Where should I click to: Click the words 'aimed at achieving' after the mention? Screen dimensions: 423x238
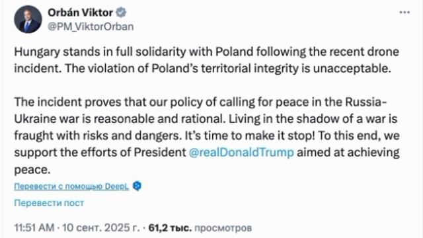coord(348,153)
